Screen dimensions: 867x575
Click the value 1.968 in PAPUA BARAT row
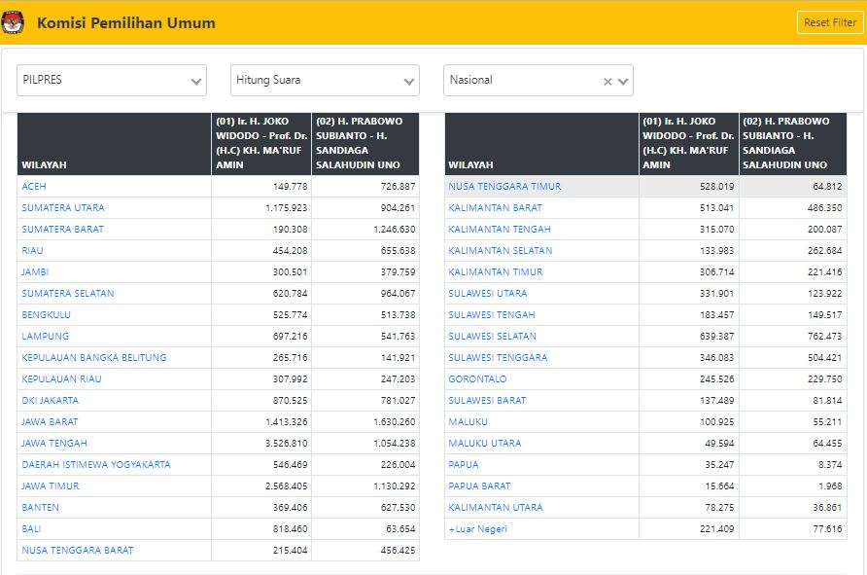click(x=830, y=485)
